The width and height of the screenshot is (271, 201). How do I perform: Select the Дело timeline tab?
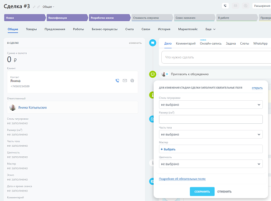click(168, 43)
